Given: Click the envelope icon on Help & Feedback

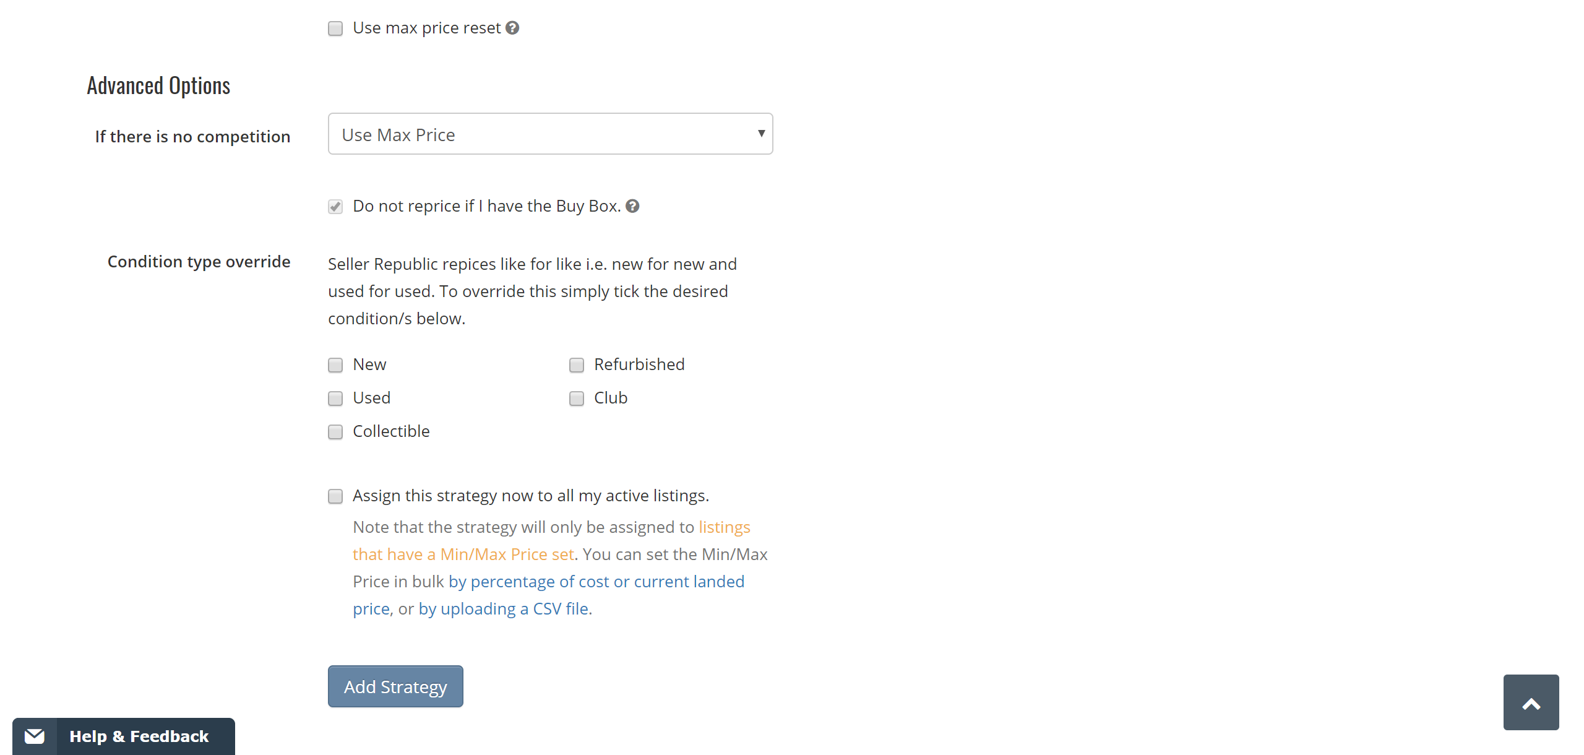Looking at the screenshot, I should (35, 736).
